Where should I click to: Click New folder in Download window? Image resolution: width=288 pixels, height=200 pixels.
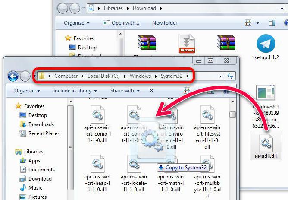click(165, 23)
